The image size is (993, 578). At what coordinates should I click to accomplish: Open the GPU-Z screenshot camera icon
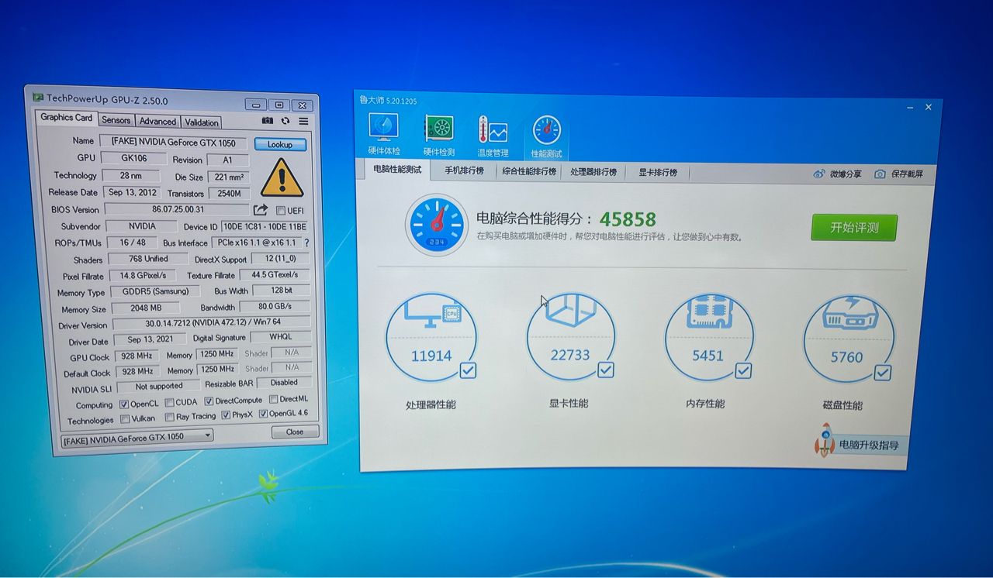tap(268, 121)
